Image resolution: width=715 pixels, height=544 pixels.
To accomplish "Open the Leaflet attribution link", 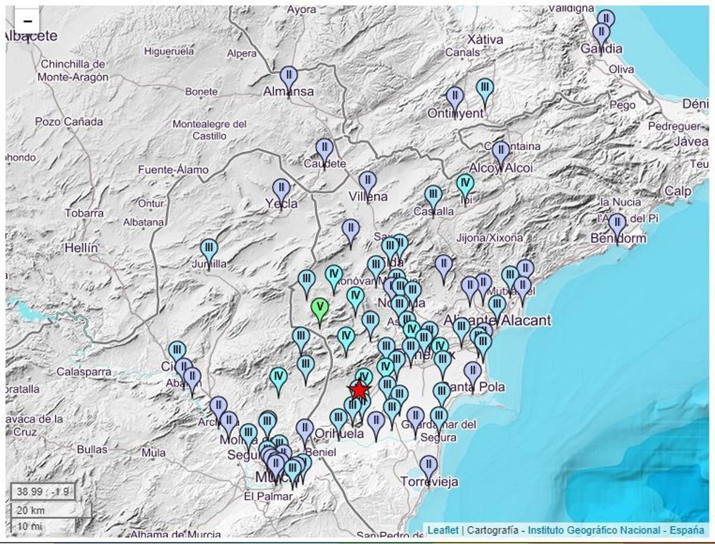I will (443, 530).
